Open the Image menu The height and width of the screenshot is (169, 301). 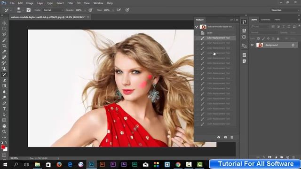pyautogui.click(x=30, y=3)
